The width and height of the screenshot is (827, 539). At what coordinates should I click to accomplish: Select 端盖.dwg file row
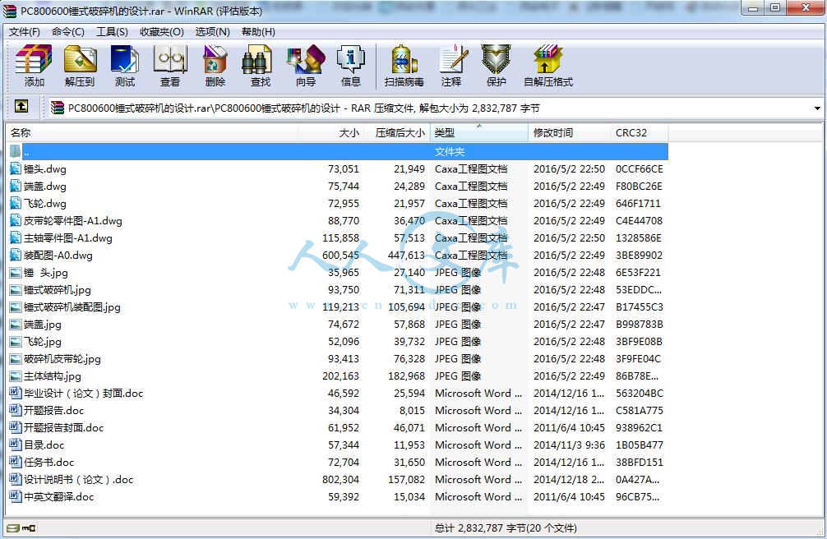[x=338, y=187]
